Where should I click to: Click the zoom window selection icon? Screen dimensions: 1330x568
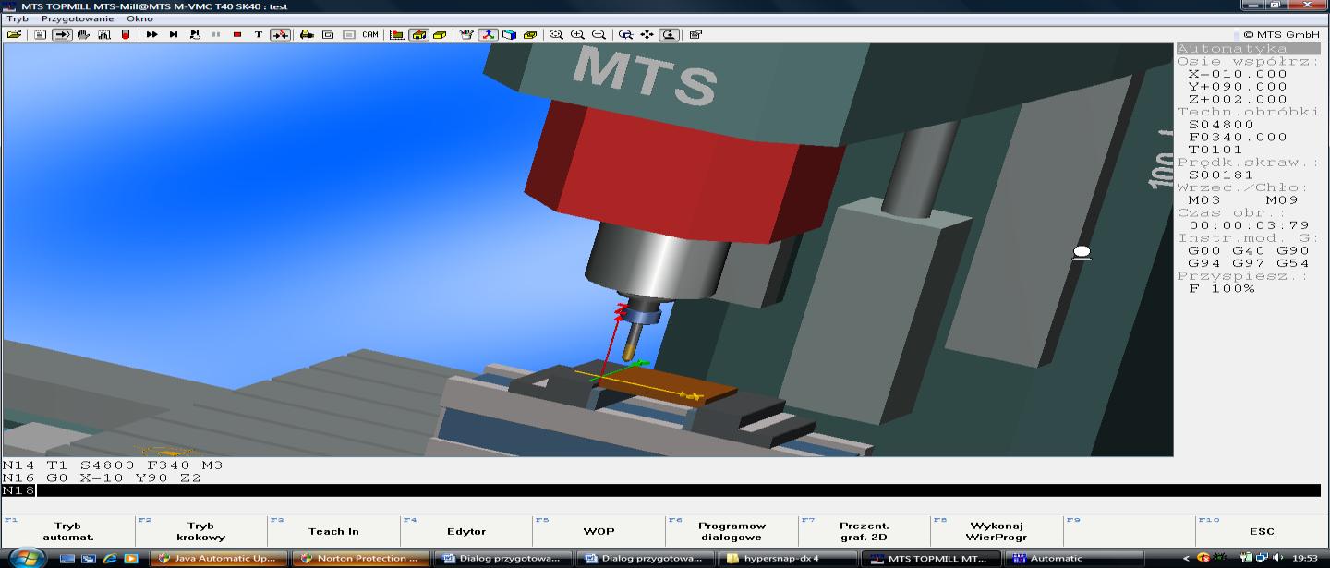click(625, 34)
